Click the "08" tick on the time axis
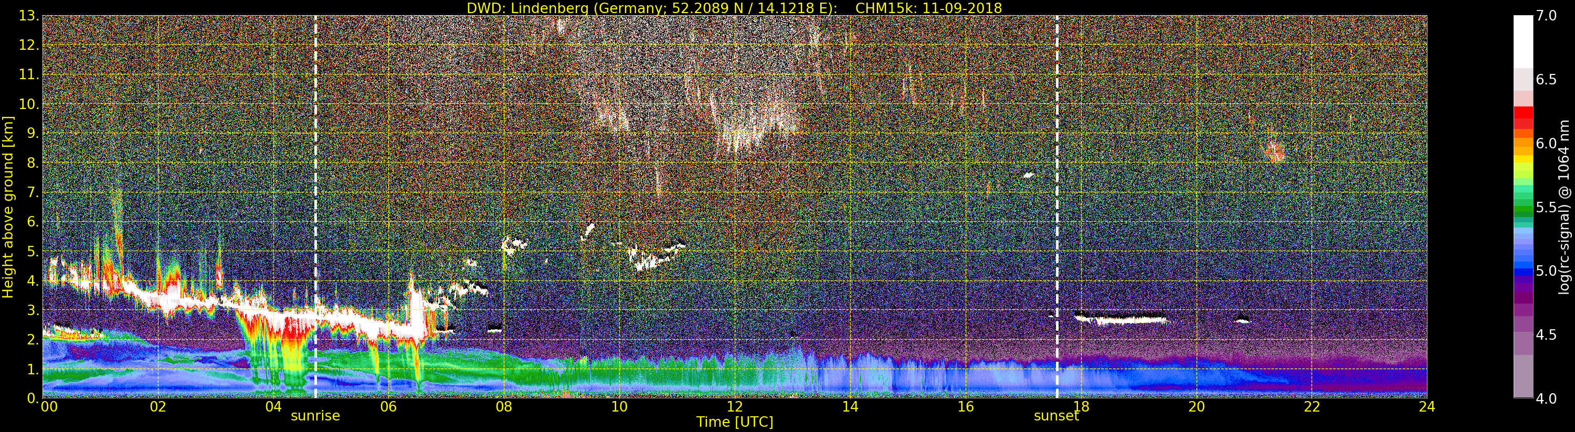The width and height of the screenshot is (1575, 432). pyautogui.click(x=504, y=407)
